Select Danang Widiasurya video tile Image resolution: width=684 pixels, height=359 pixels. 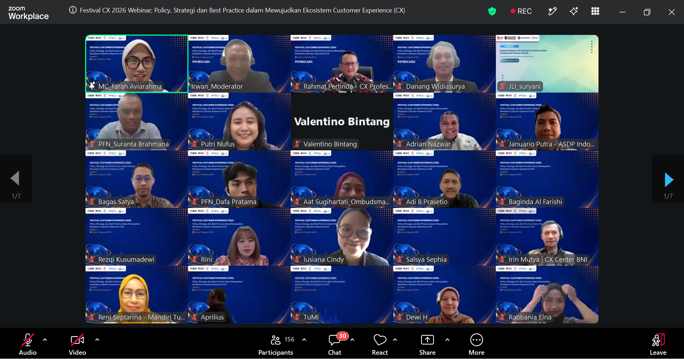point(445,64)
